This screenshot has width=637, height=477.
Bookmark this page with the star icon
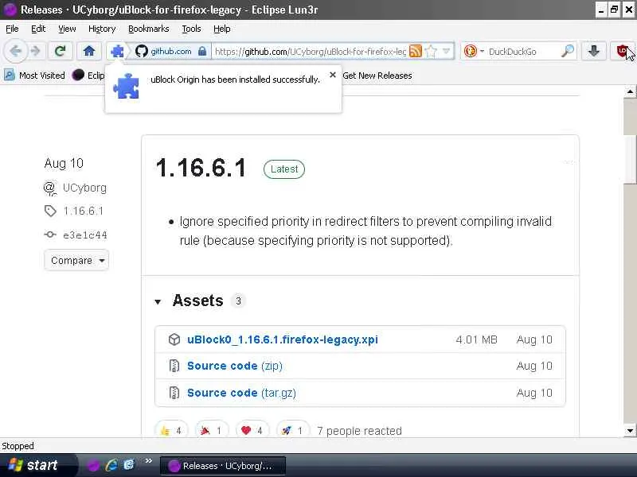pos(431,51)
